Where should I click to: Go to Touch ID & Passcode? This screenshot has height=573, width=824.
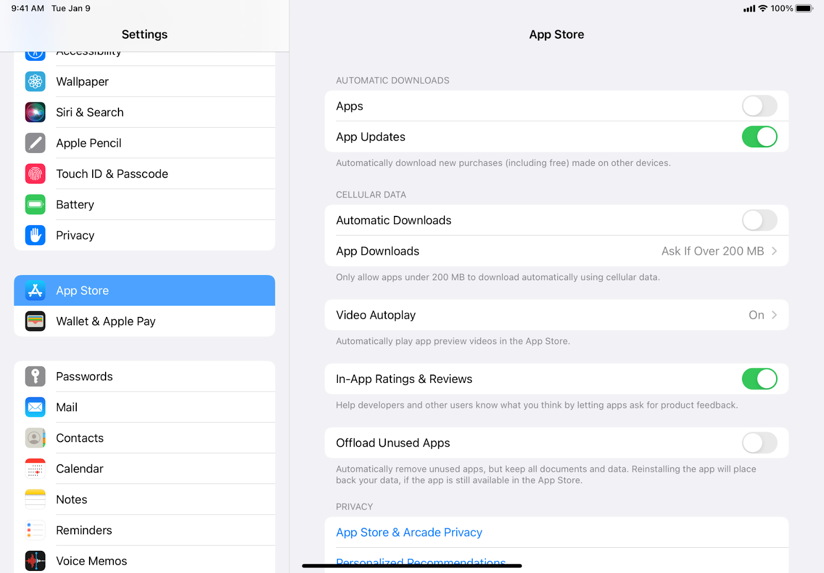coord(145,174)
